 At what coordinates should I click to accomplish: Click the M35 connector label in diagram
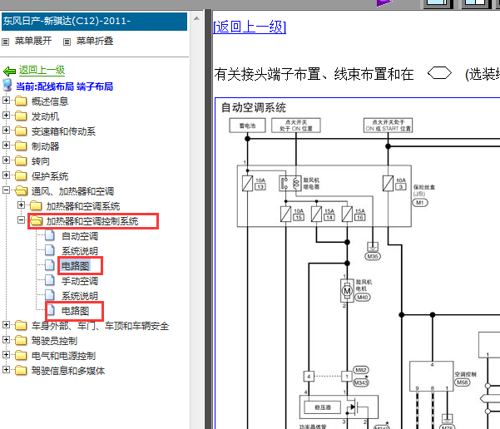pyautogui.click(x=373, y=256)
